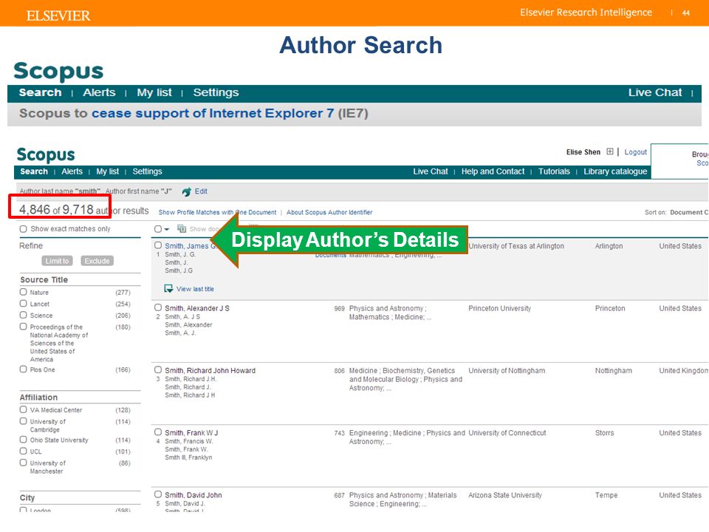Viewport: 709px width, 532px height.
Task: Check the Plos One checkbox
Action: [24, 369]
